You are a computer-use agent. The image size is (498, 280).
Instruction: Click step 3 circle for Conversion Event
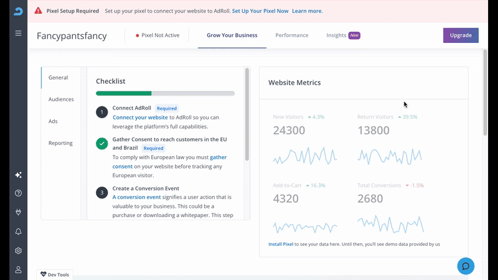(102, 192)
